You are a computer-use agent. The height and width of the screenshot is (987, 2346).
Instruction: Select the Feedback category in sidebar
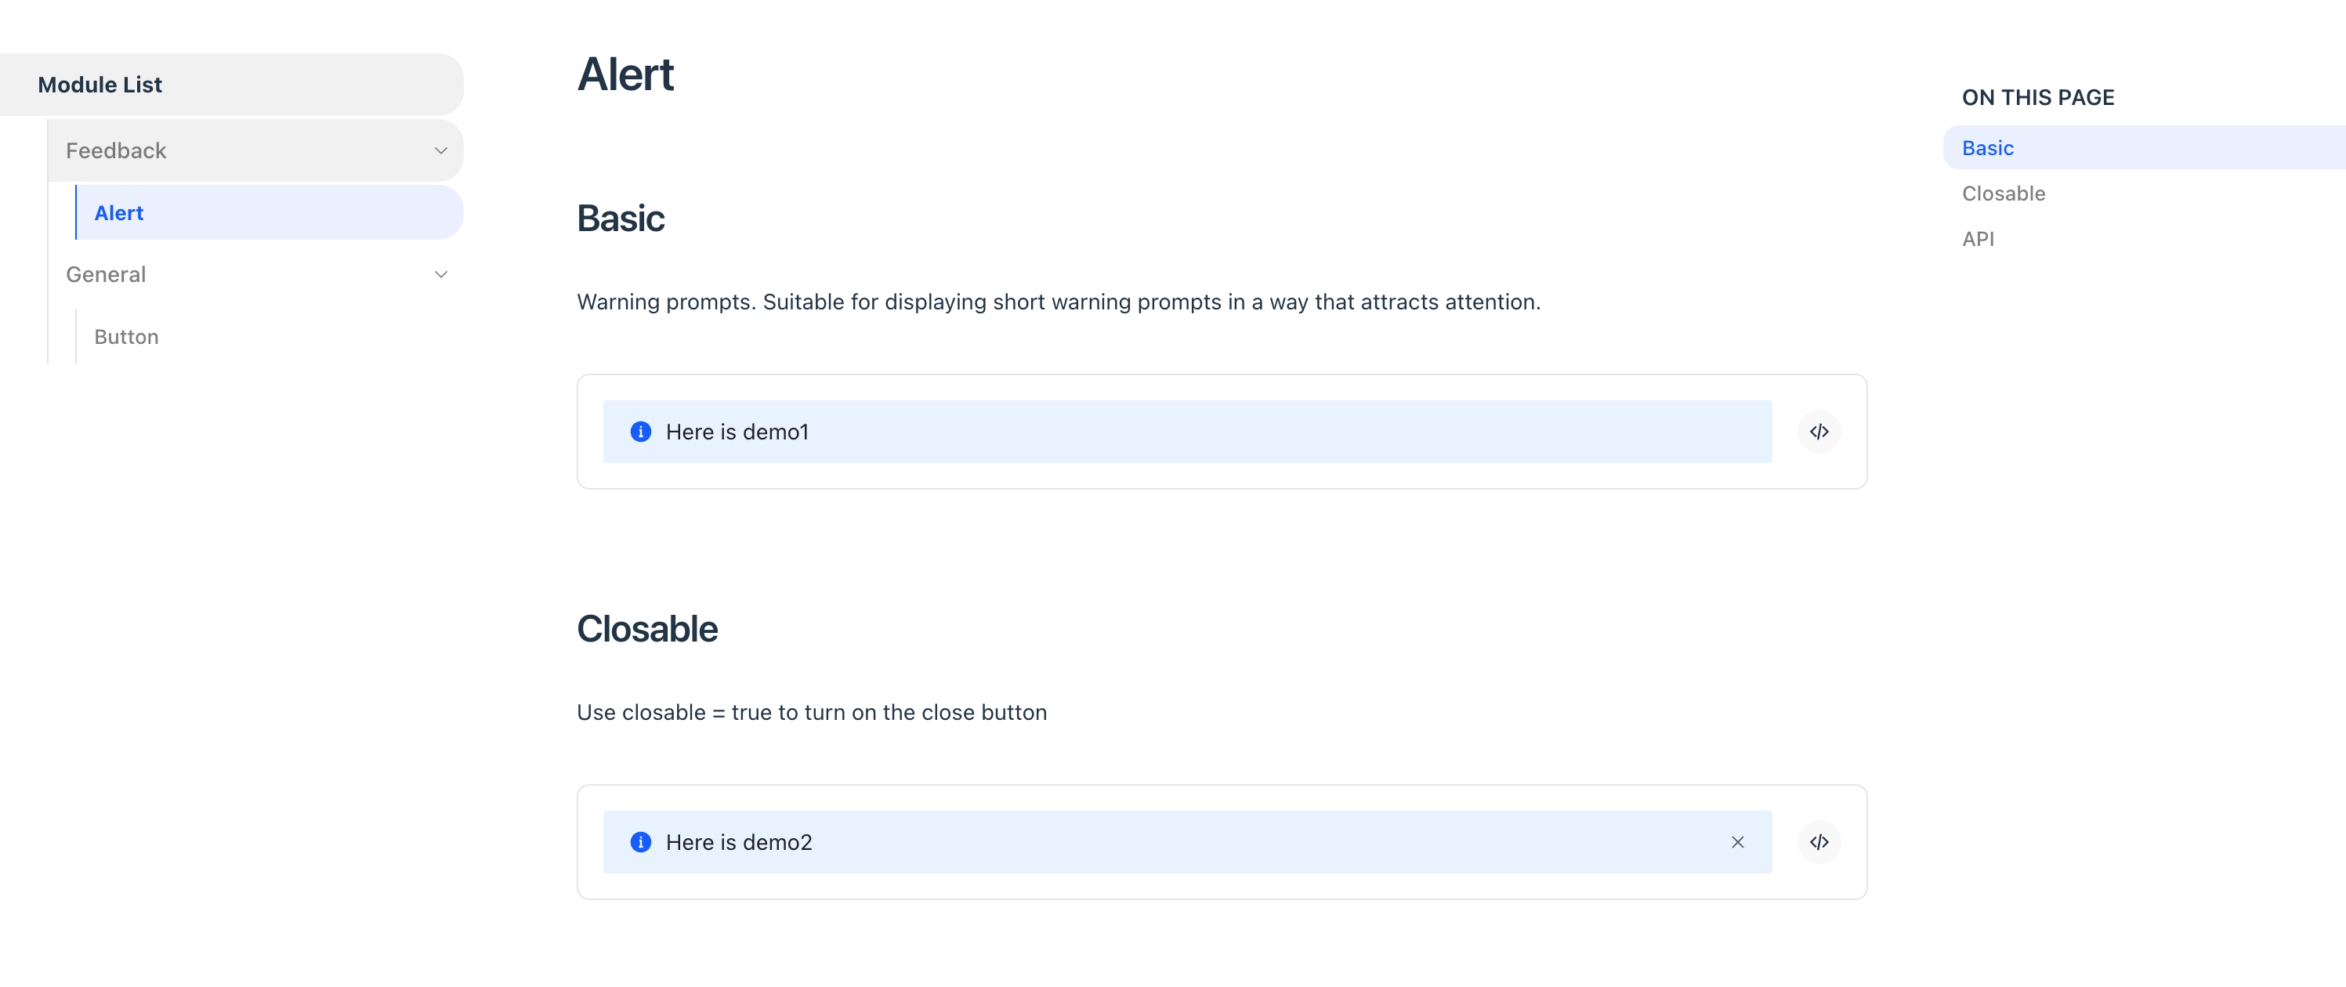pos(255,150)
